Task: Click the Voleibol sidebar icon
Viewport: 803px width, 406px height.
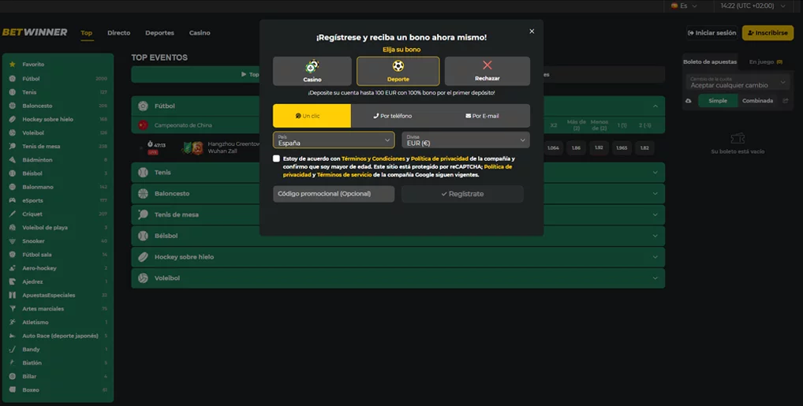Action: tap(13, 132)
